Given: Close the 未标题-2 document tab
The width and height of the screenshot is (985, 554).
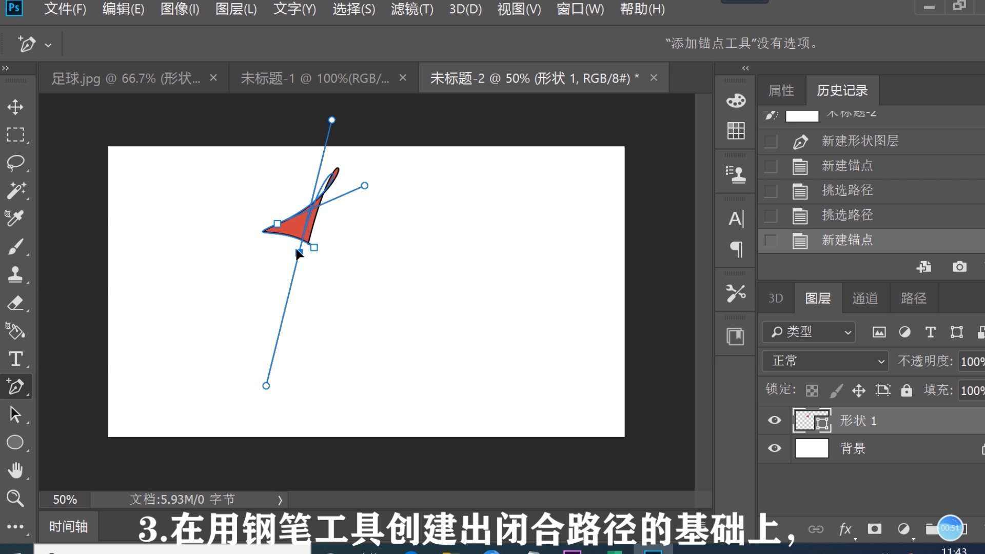Looking at the screenshot, I should tap(654, 78).
